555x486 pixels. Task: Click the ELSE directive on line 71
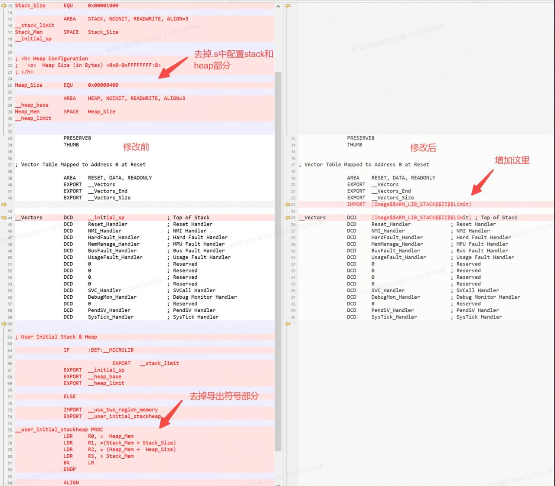pos(69,397)
